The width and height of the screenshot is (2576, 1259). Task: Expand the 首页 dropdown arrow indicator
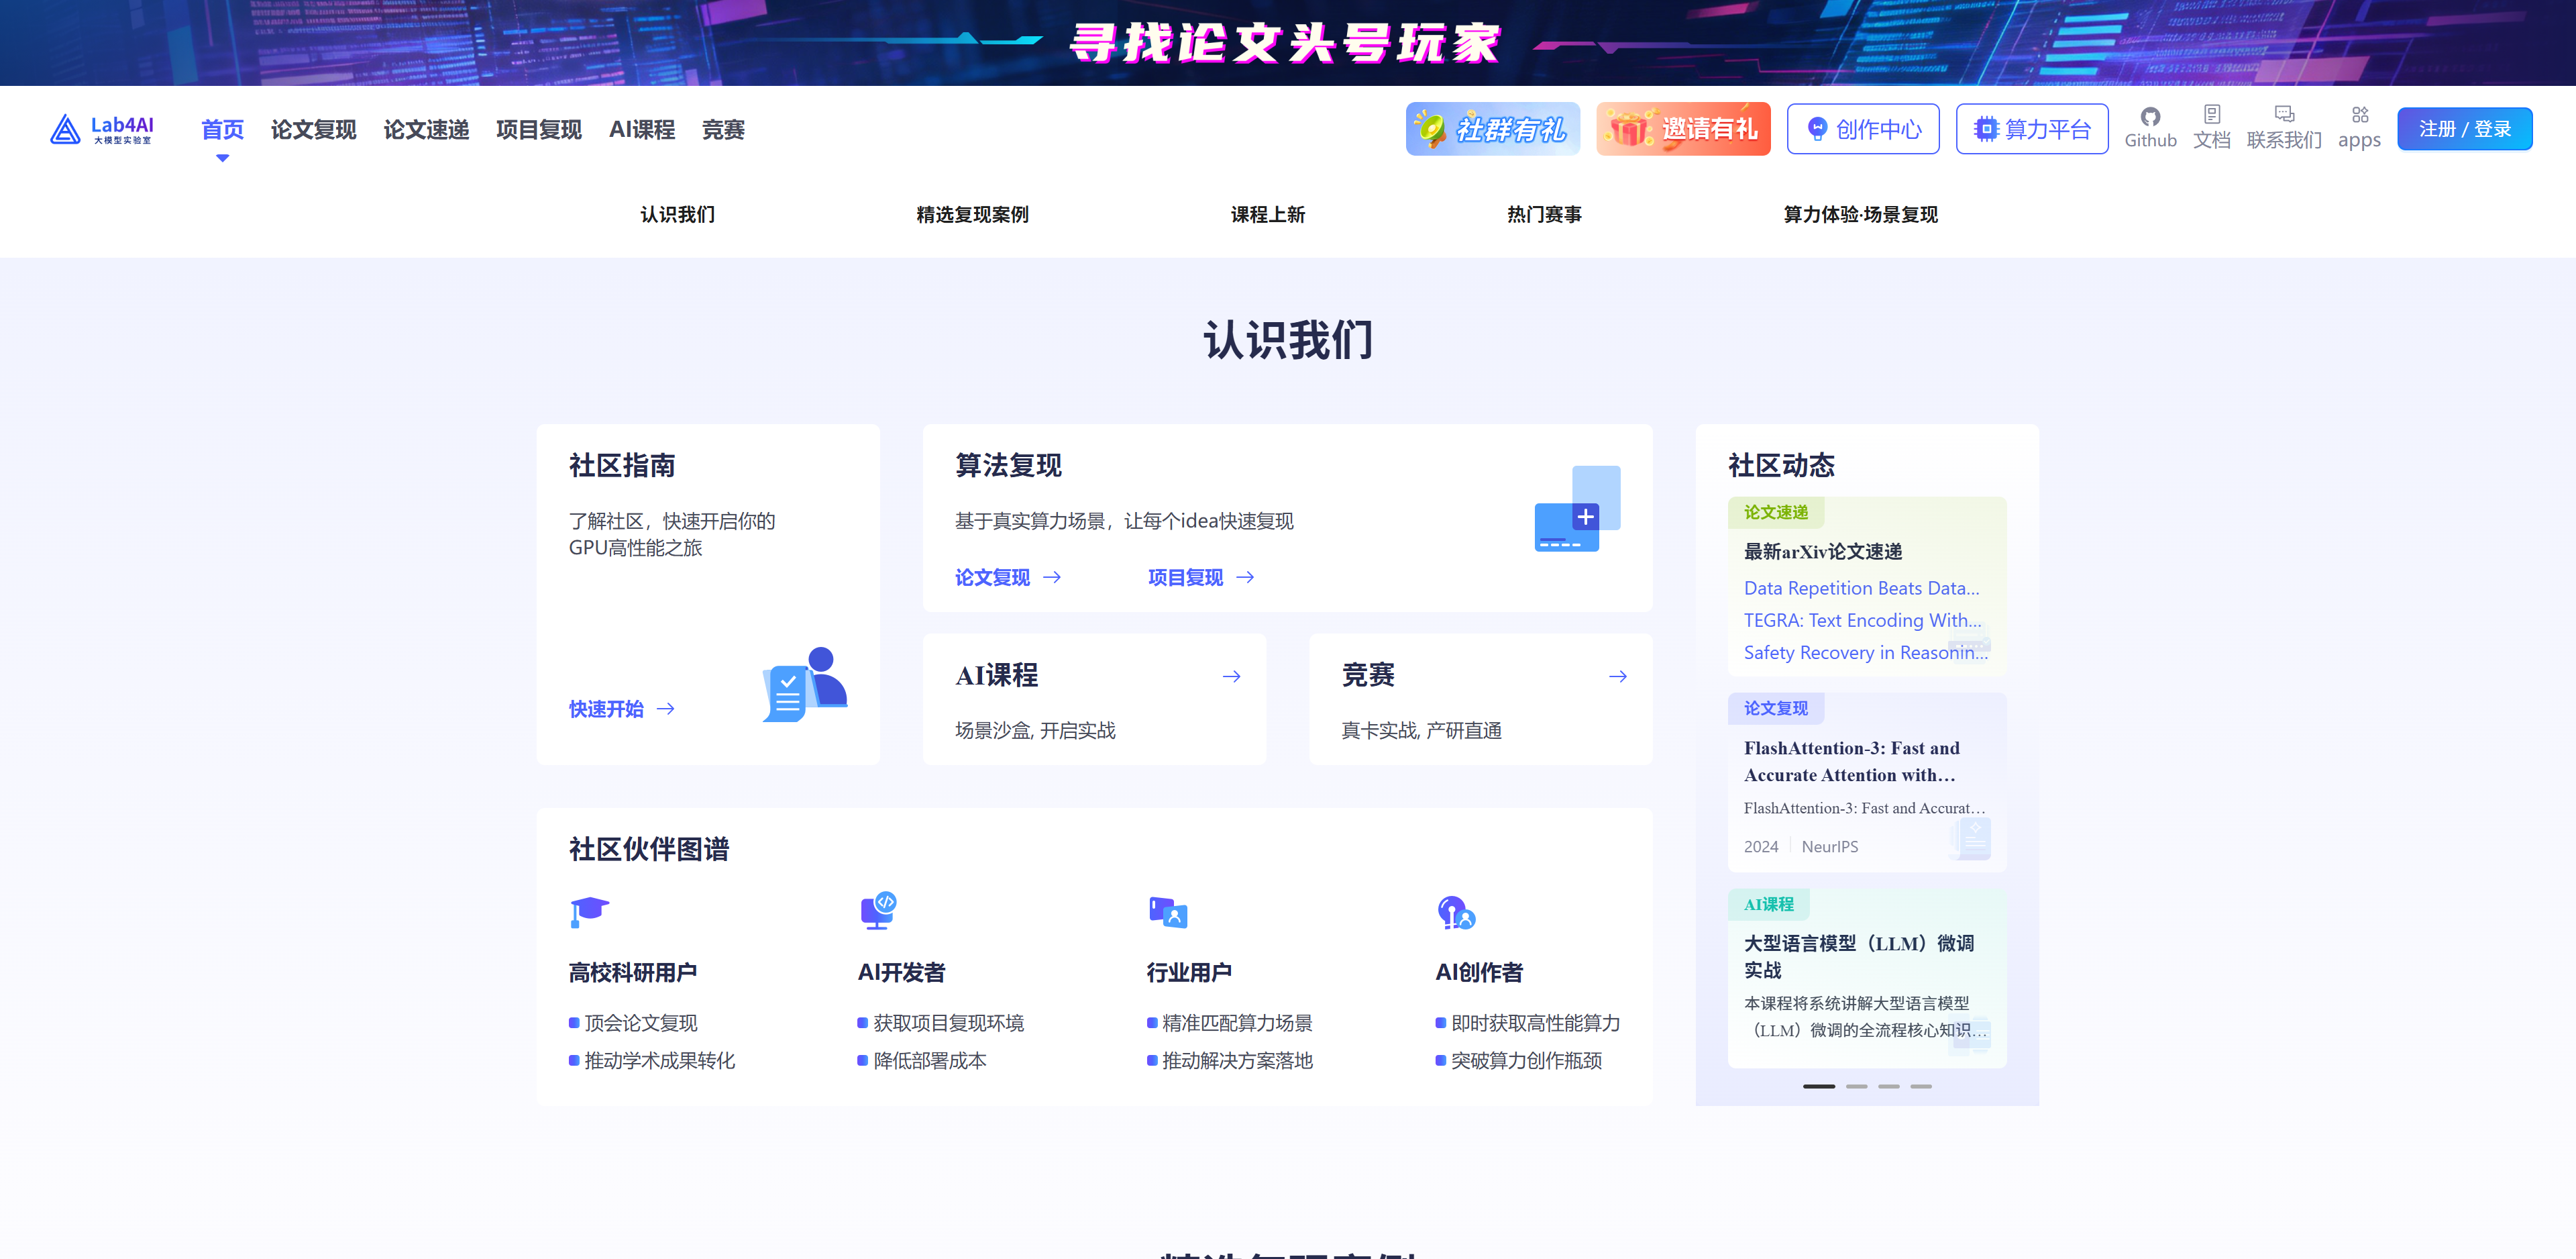[222, 158]
